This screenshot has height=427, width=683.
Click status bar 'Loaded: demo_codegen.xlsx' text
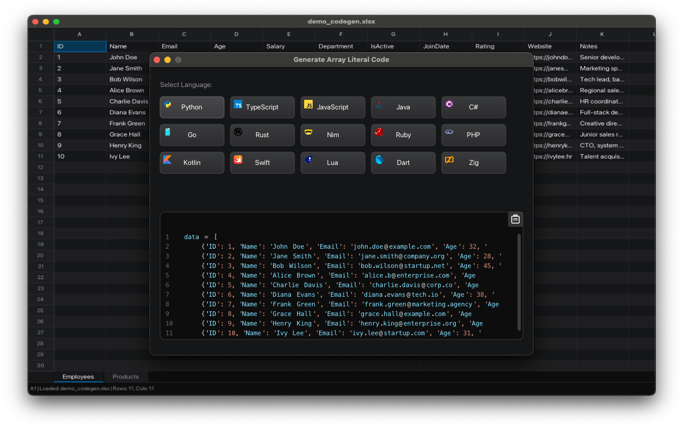[74, 389]
